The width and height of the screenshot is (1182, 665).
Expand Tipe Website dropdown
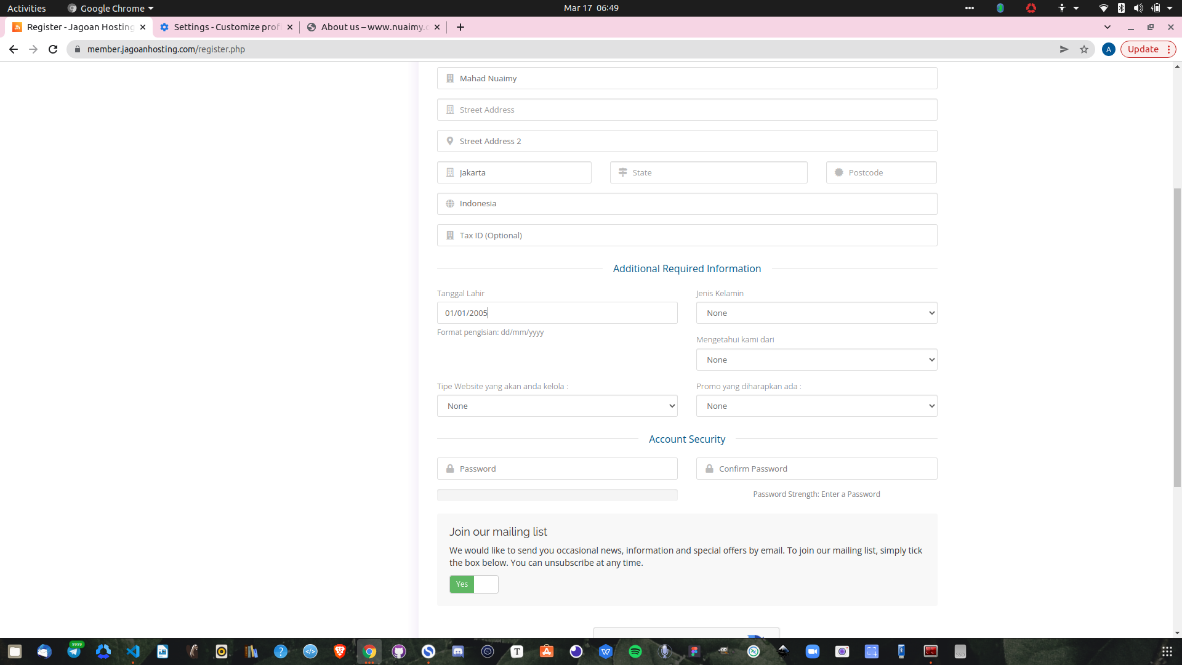pos(557,406)
